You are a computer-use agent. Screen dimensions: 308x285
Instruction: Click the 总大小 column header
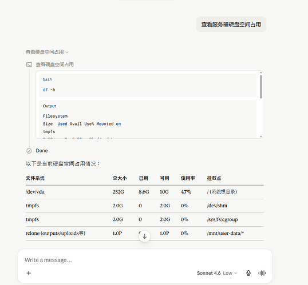click(120, 178)
